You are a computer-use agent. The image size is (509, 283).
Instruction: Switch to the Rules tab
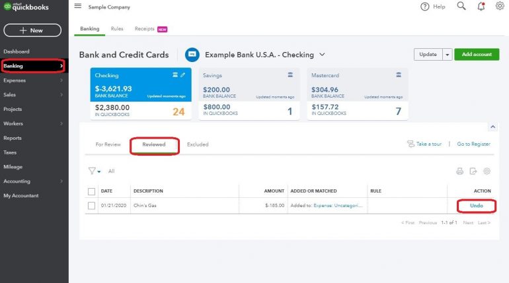click(x=117, y=29)
